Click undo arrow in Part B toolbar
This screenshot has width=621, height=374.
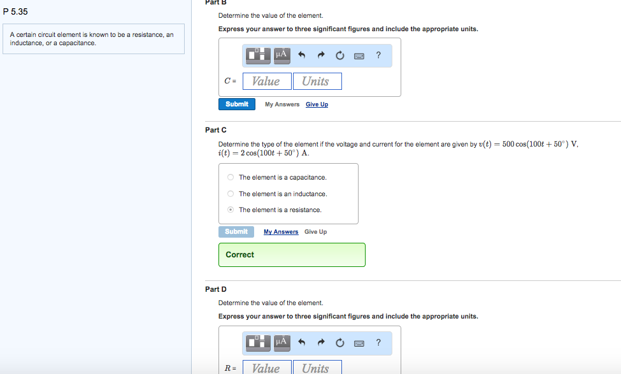click(302, 56)
